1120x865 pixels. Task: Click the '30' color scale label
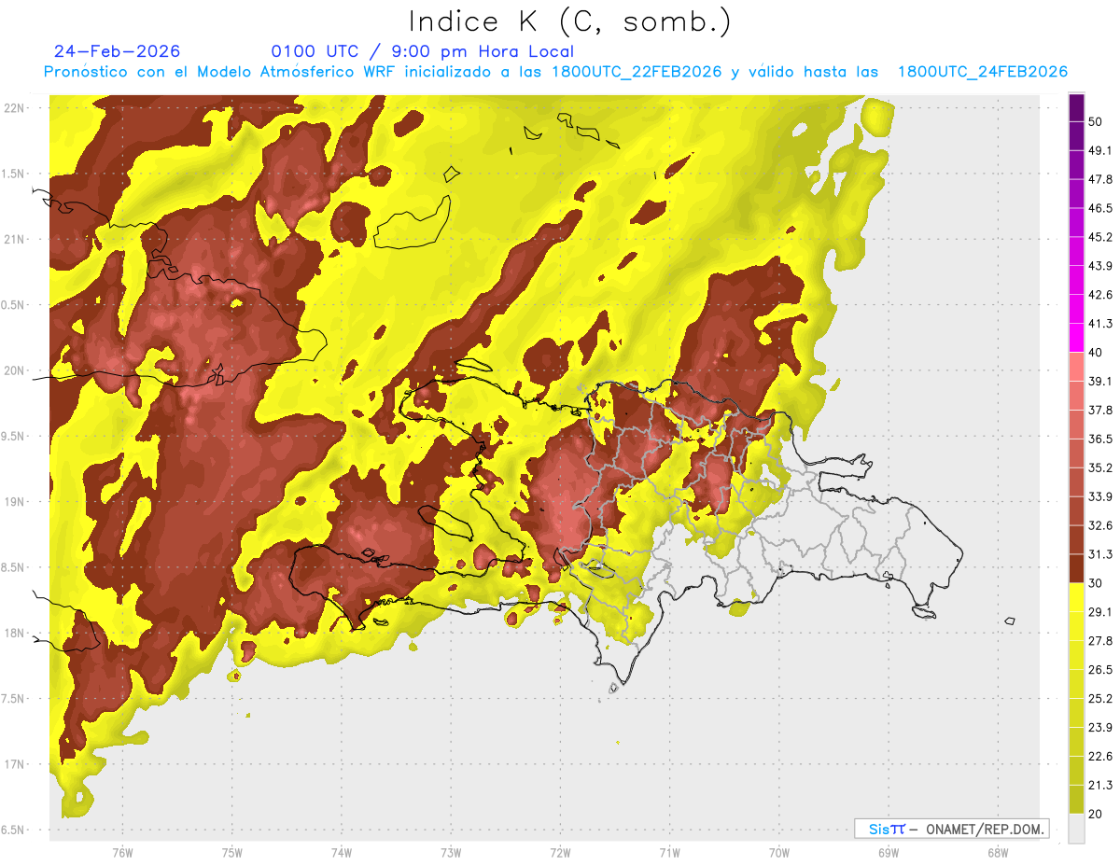pyautogui.click(x=1096, y=583)
